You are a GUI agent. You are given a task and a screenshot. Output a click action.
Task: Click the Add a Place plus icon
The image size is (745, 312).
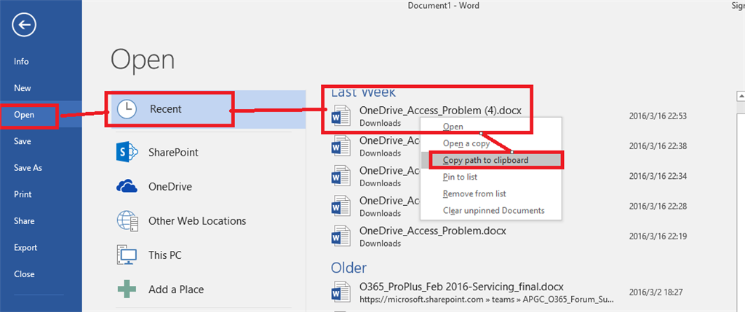[127, 289]
